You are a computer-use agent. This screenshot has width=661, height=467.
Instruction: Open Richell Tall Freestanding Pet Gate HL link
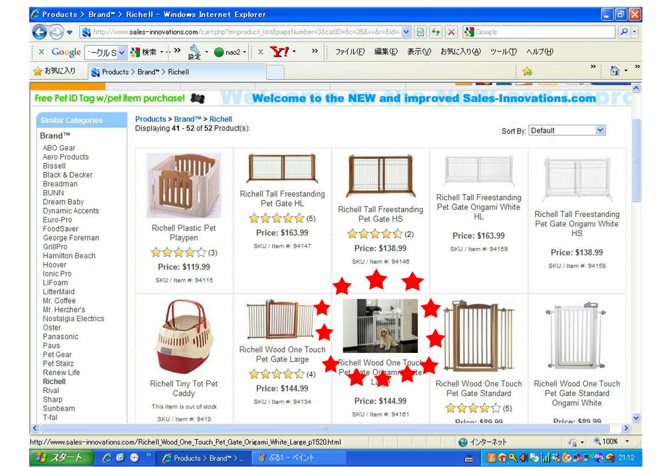click(x=282, y=199)
